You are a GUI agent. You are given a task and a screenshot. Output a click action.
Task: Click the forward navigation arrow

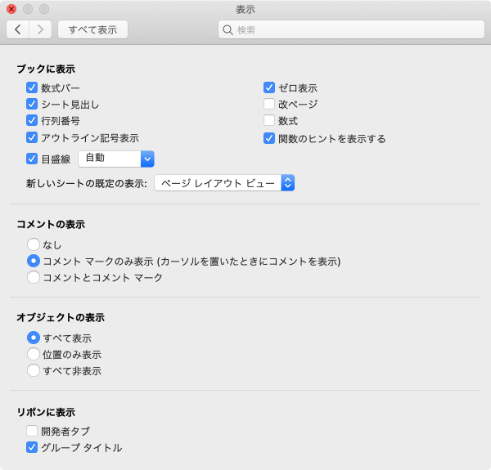(x=40, y=29)
